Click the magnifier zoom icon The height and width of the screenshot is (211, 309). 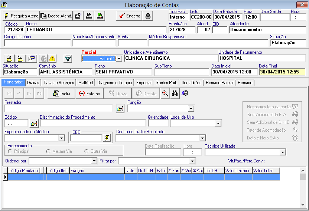pyautogui.click(x=165, y=93)
